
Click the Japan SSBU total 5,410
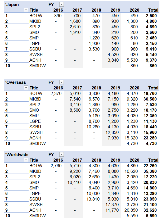151,49
